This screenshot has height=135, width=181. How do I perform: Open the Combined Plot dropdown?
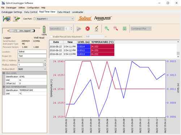[x=141, y=29]
